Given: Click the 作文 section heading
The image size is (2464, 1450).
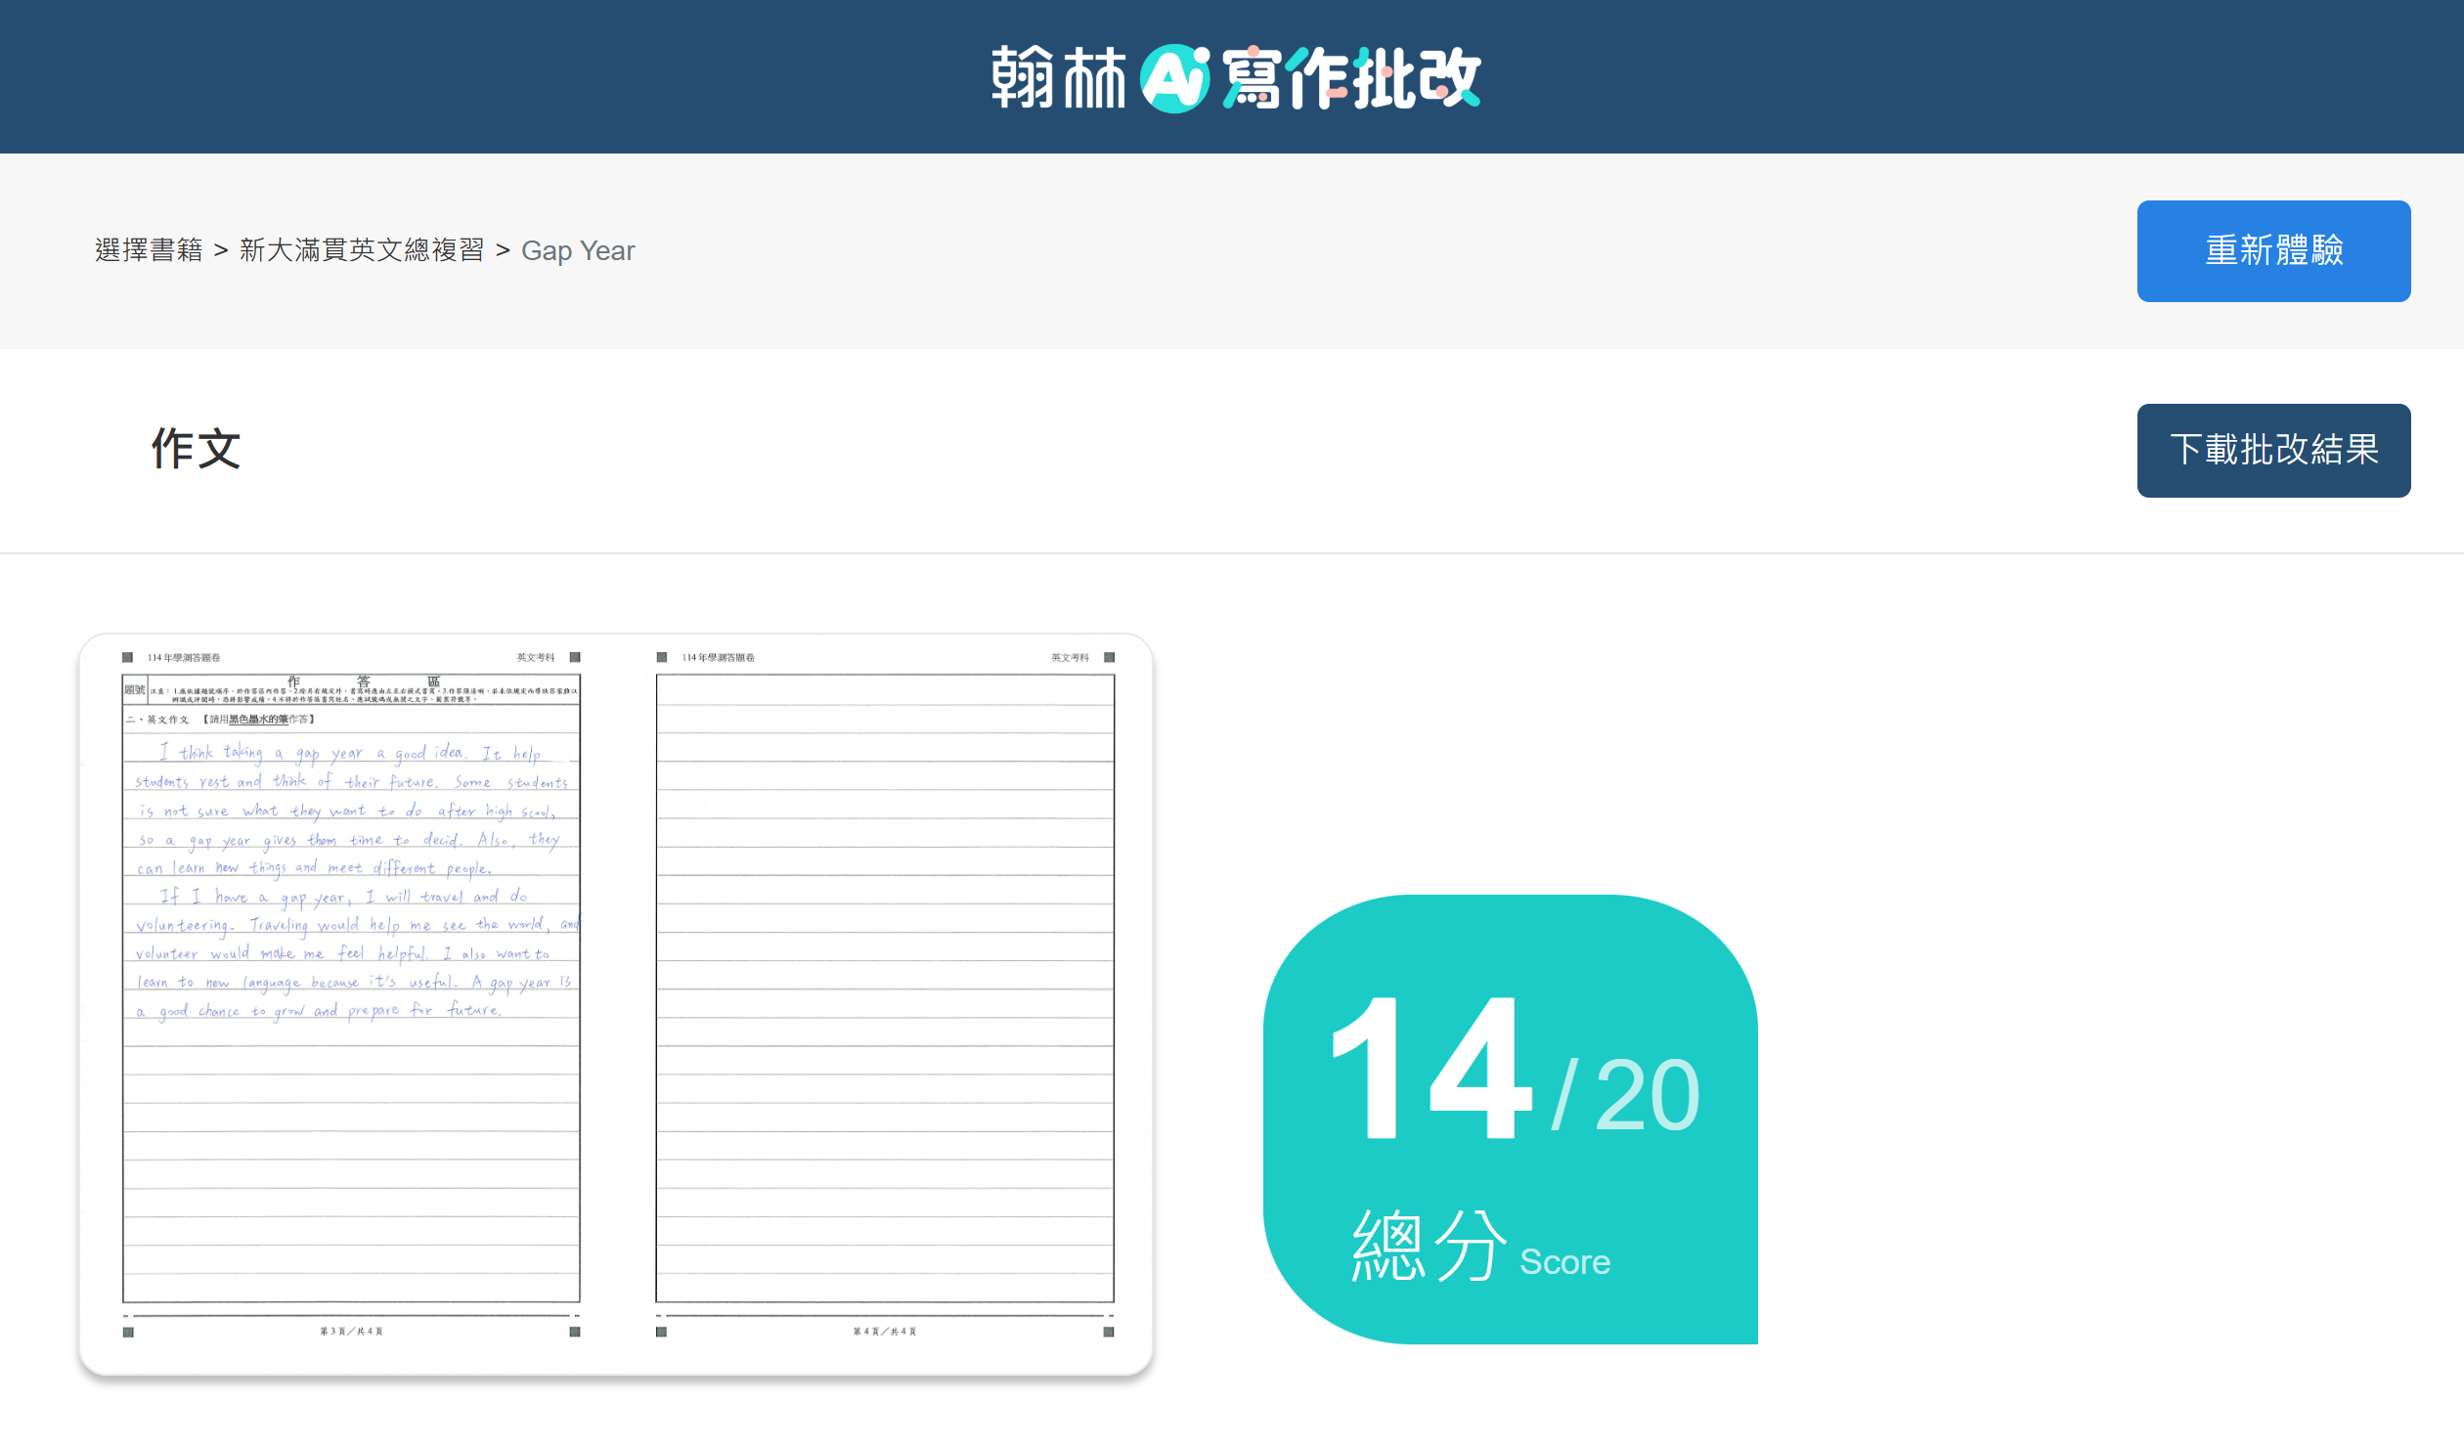Looking at the screenshot, I should (196, 449).
